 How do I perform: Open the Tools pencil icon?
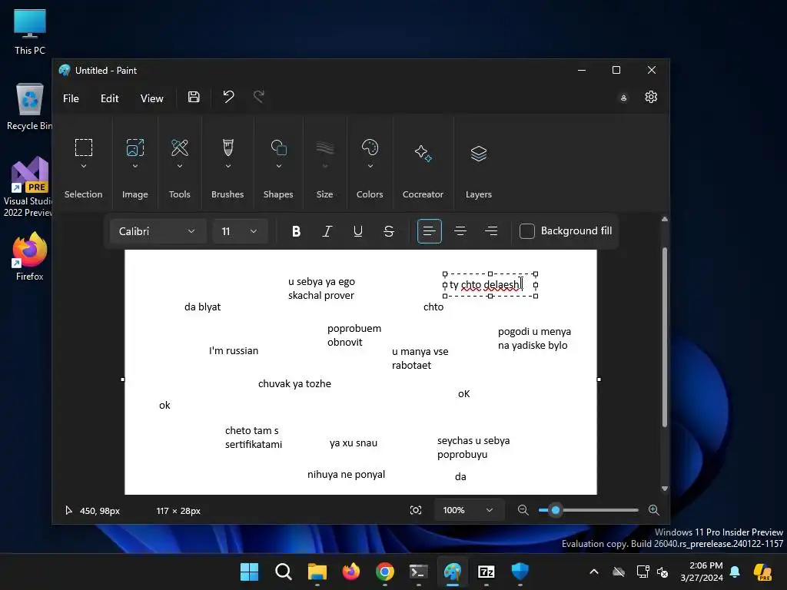[180, 147]
